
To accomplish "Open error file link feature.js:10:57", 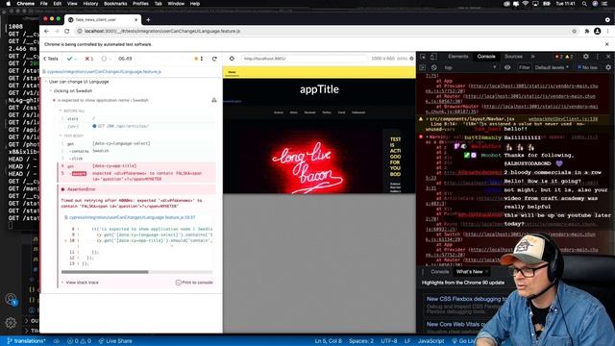I will [x=133, y=217].
